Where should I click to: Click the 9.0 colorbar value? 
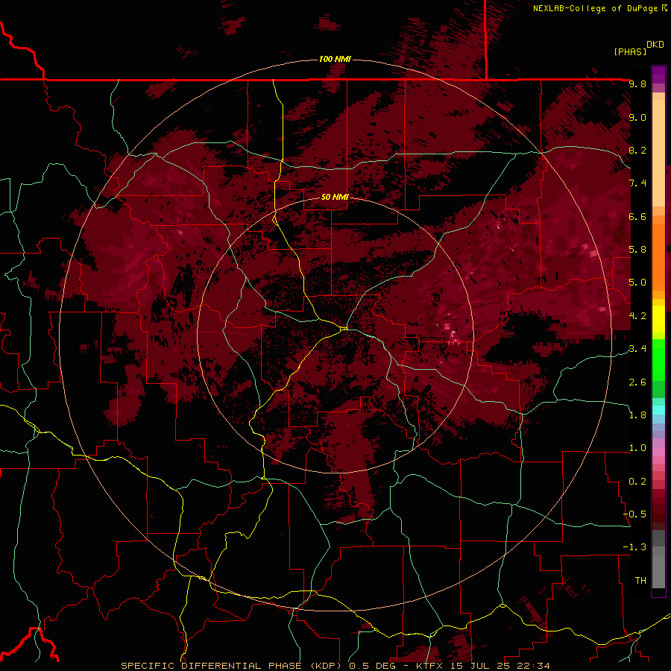(x=637, y=118)
